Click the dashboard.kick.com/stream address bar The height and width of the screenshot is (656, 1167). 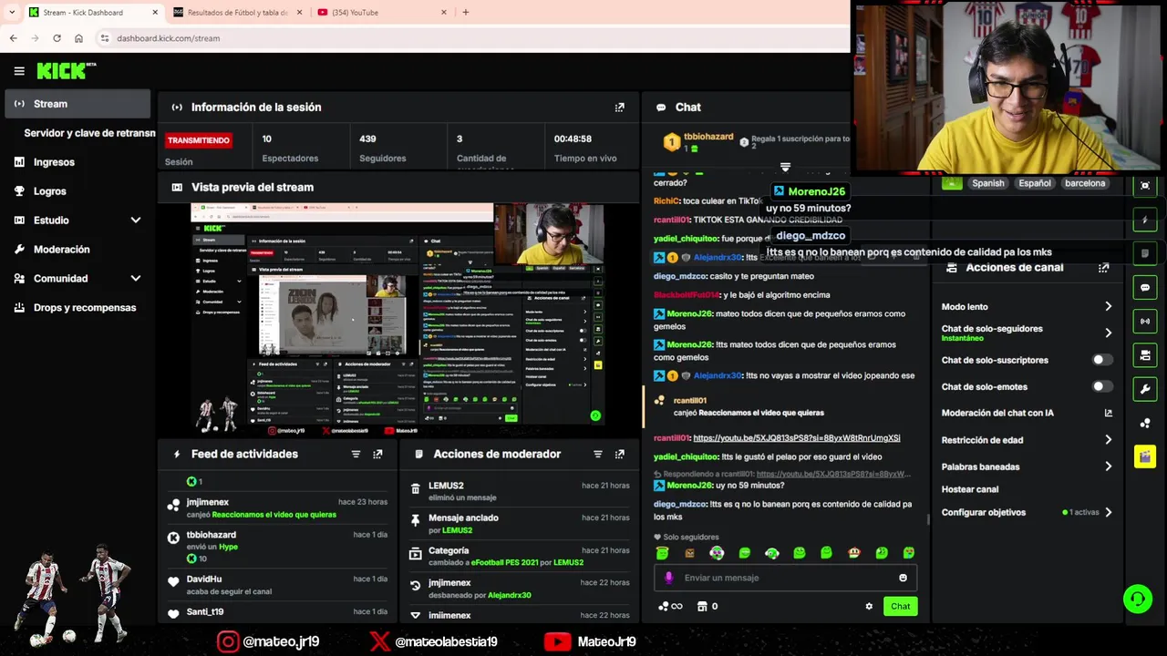click(168, 38)
